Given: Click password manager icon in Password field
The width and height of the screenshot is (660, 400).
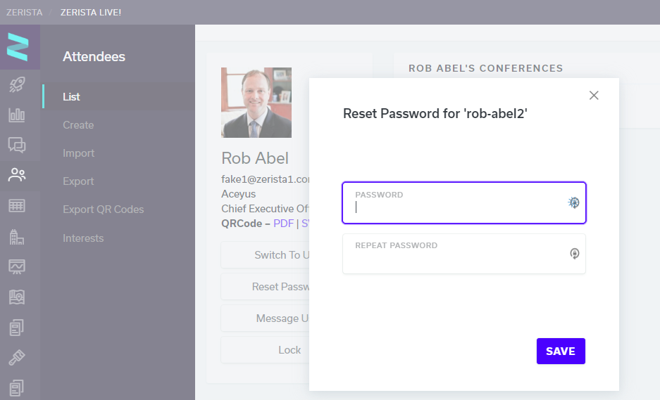Looking at the screenshot, I should pyautogui.click(x=573, y=202).
